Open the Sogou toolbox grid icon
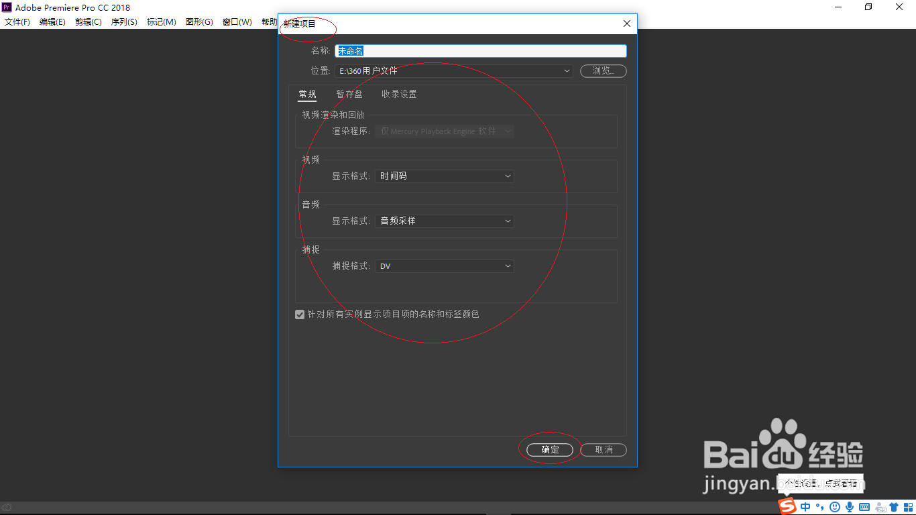This screenshot has width=916, height=515. click(909, 507)
